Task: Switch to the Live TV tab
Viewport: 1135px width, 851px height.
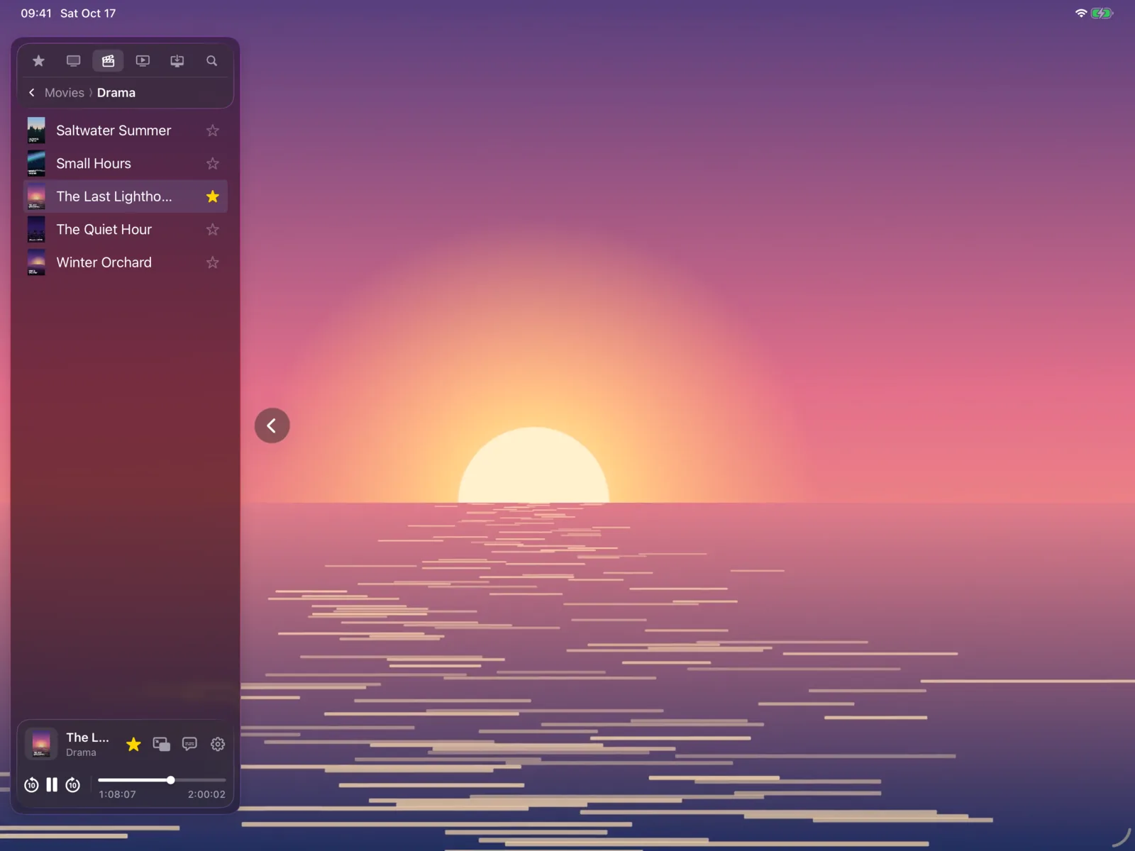Action: tap(73, 61)
